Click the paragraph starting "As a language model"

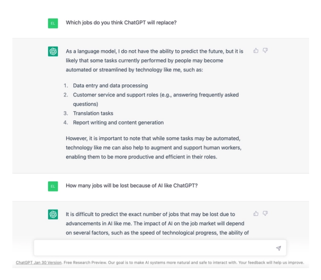154,61
